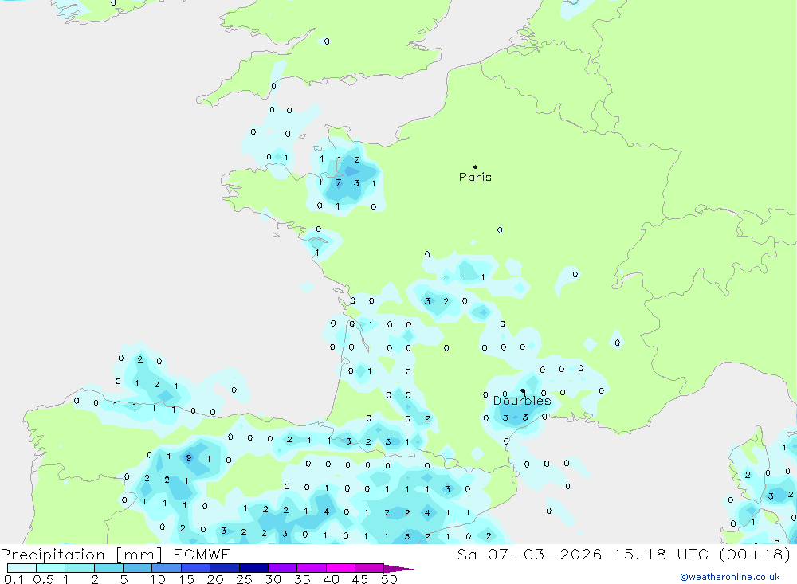Image resolution: width=797 pixels, height=584 pixels.
Task: Pick the 25–30 mm legend swatch
Action: pyautogui.click(x=253, y=568)
